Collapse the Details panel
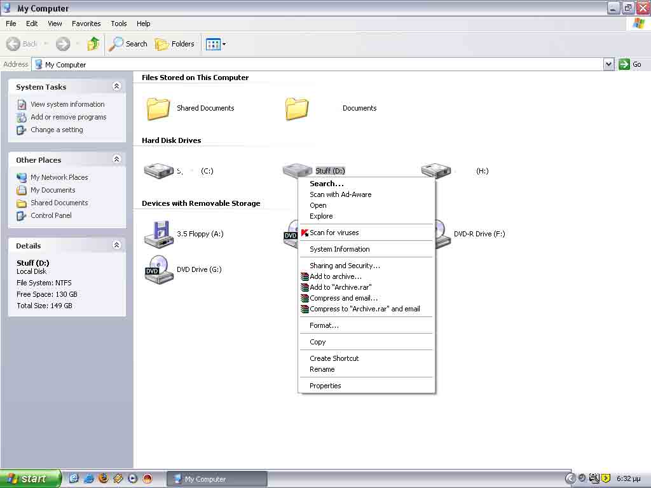Screen dimensions: 651x488 (116, 245)
